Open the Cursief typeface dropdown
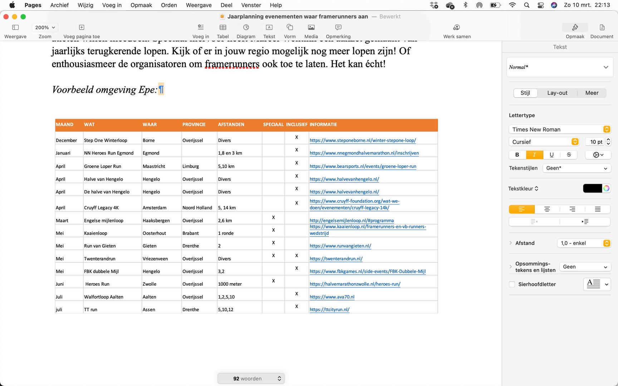Viewport: 618px width, 386px height. [x=544, y=142]
